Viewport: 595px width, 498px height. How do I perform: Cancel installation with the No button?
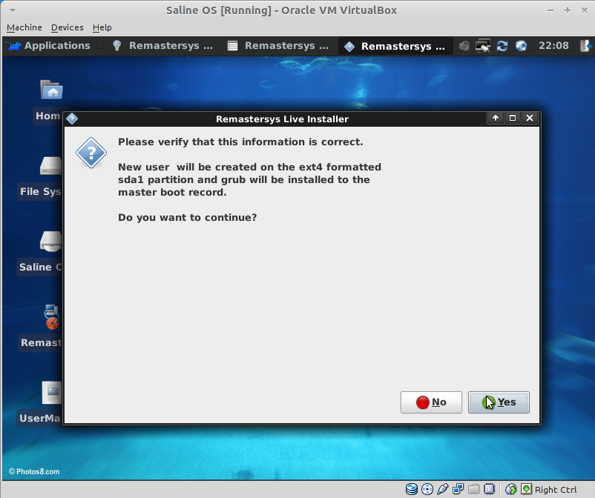pos(431,402)
